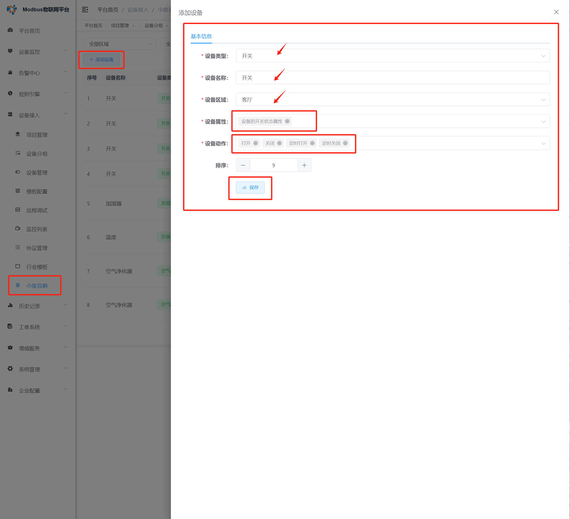Click the 添加设备 button
Screen dimensions: 570x519
pyautogui.click(x=102, y=59)
